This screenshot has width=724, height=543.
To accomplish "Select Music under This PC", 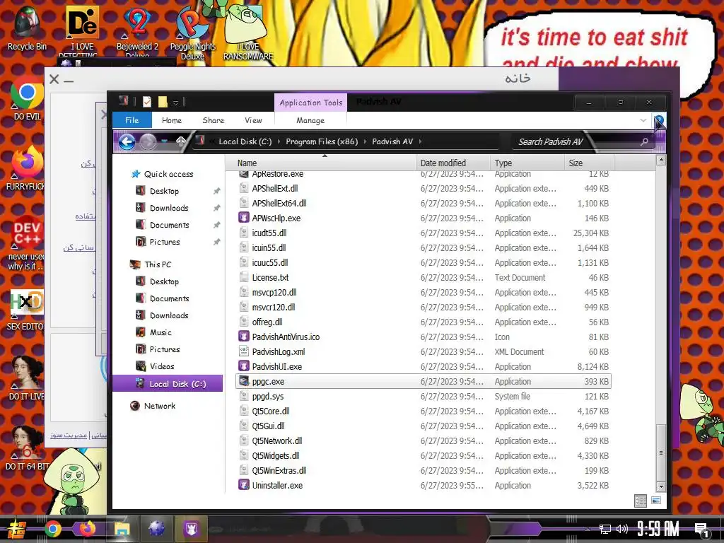I will (x=160, y=332).
